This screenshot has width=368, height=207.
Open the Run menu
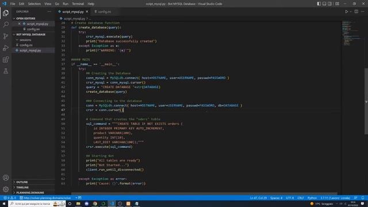pos(66,4)
